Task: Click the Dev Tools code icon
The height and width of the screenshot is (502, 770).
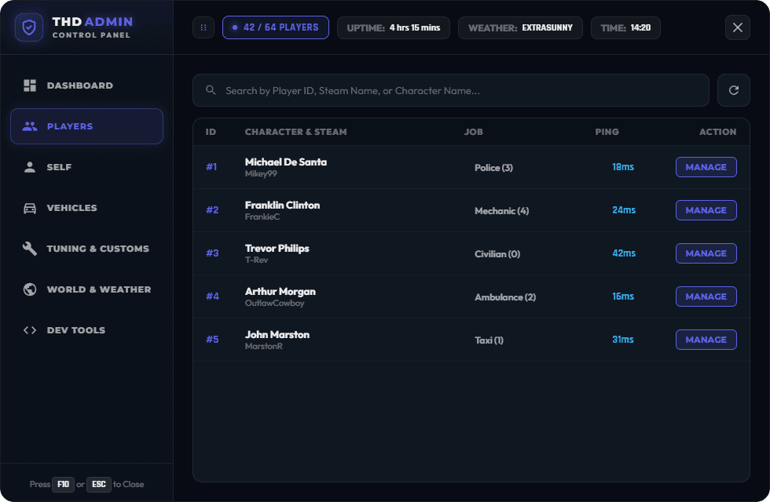Action: pos(30,330)
